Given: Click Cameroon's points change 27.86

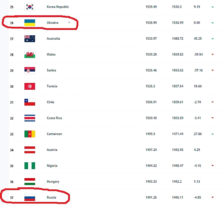Looking at the screenshot, I should pyautogui.click(x=198, y=134).
